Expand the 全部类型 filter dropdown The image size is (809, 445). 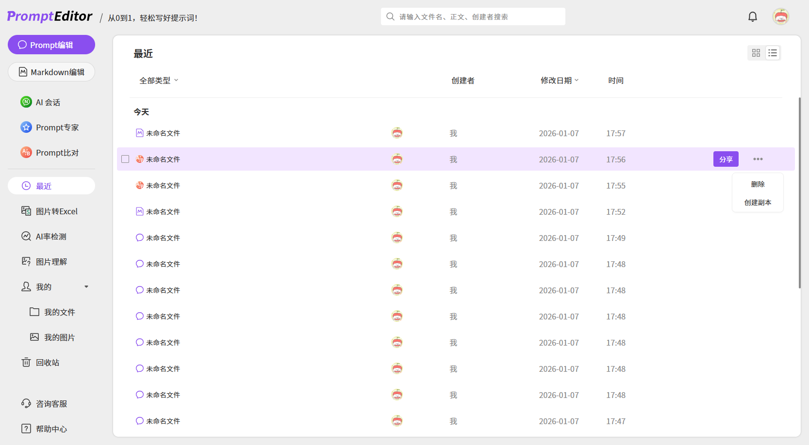[159, 80]
